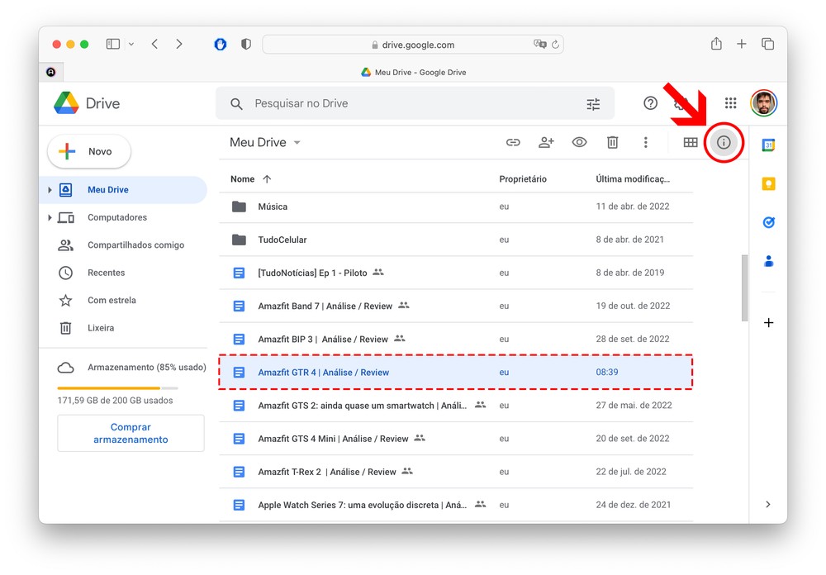Toggle the details info panel
Screen dimensions: 826x575
pyautogui.click(x=724, y=142)
